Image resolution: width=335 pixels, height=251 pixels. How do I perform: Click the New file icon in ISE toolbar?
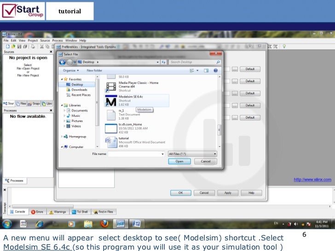pyautogui.click(x=8, y=46)
